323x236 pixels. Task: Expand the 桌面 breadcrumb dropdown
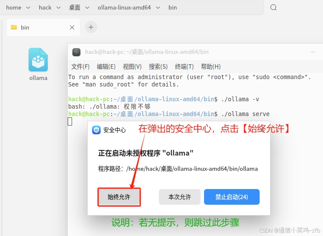click(x=87, y=8)
